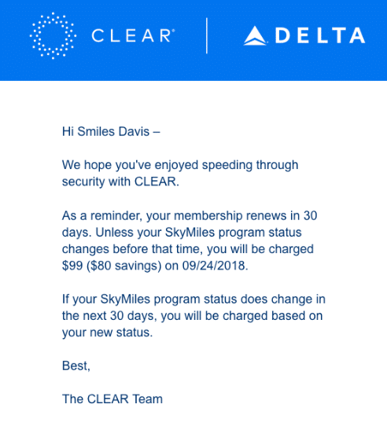Click the greeting 'Hi Smiles Davis'
387x437 pixels.
106,131
